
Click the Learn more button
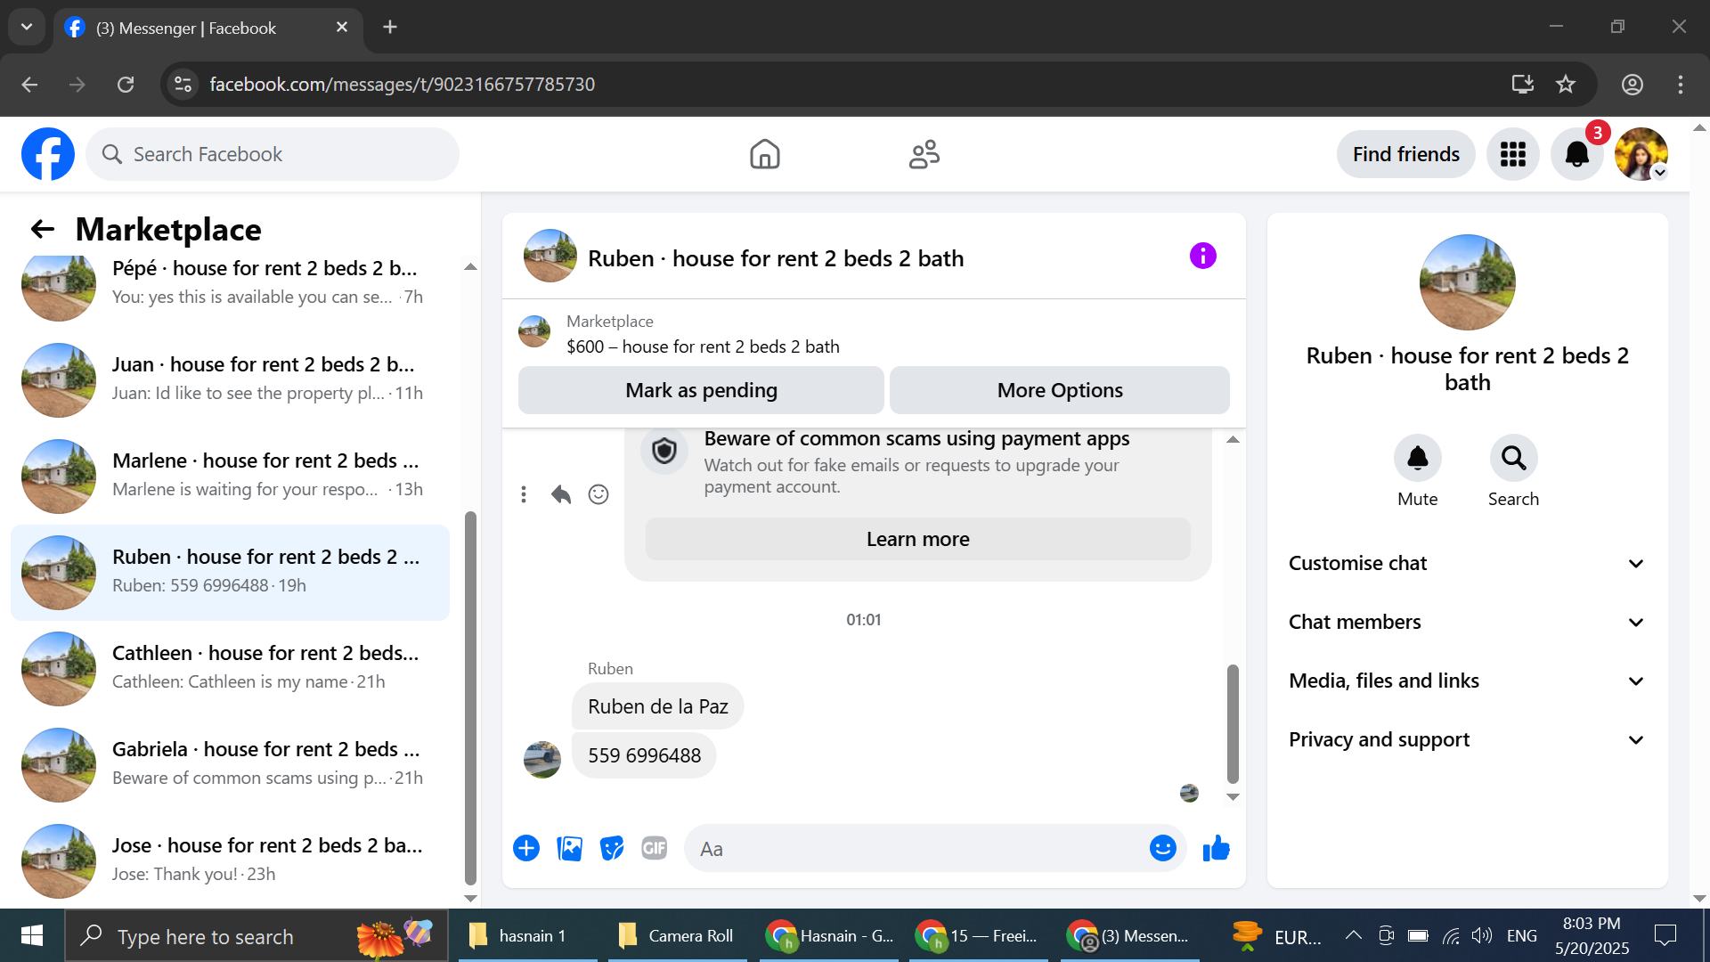click(917, 539)
